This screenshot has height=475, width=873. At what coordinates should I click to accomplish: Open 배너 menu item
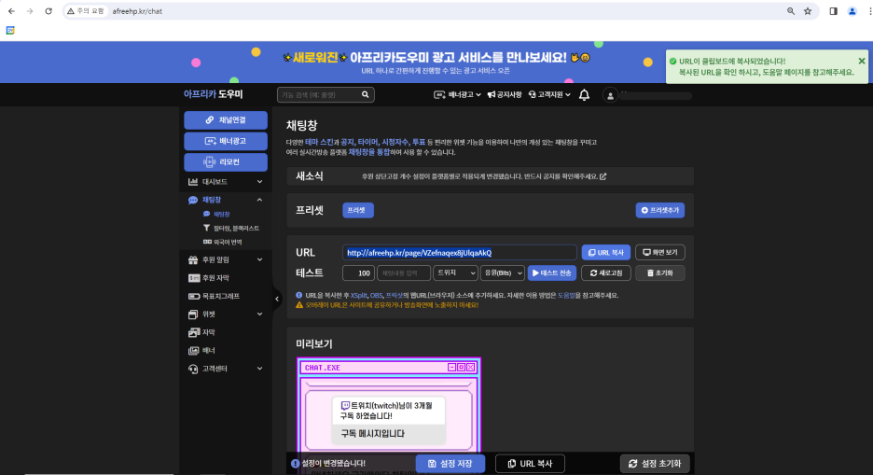201,351
